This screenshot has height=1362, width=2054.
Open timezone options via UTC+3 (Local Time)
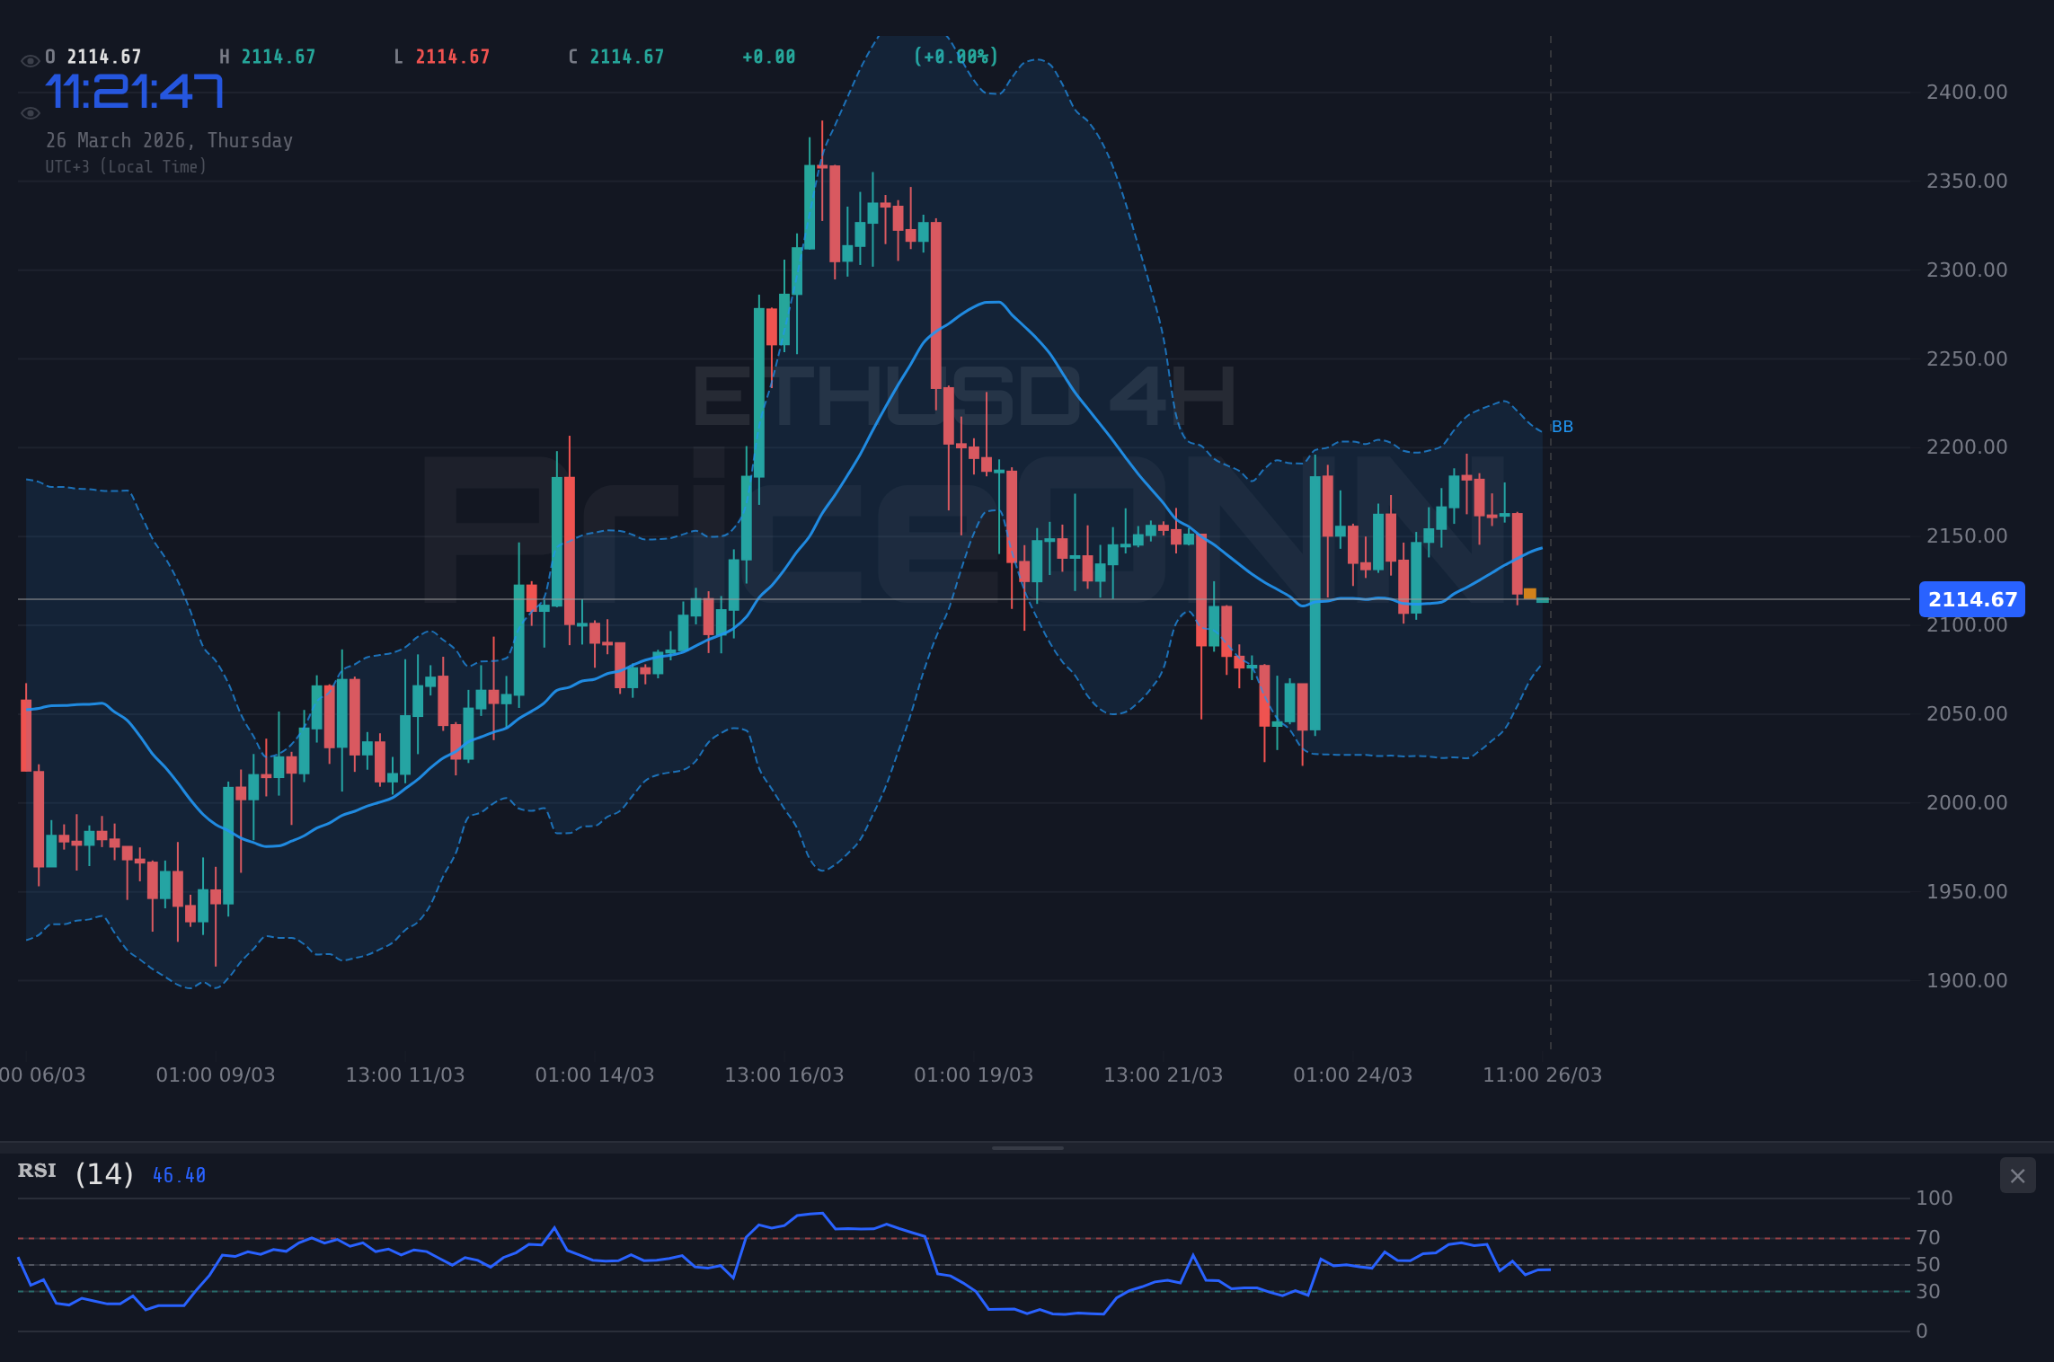126,166
